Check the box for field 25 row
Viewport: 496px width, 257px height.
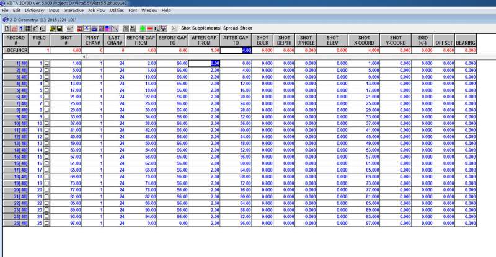[x=46, y=223]
